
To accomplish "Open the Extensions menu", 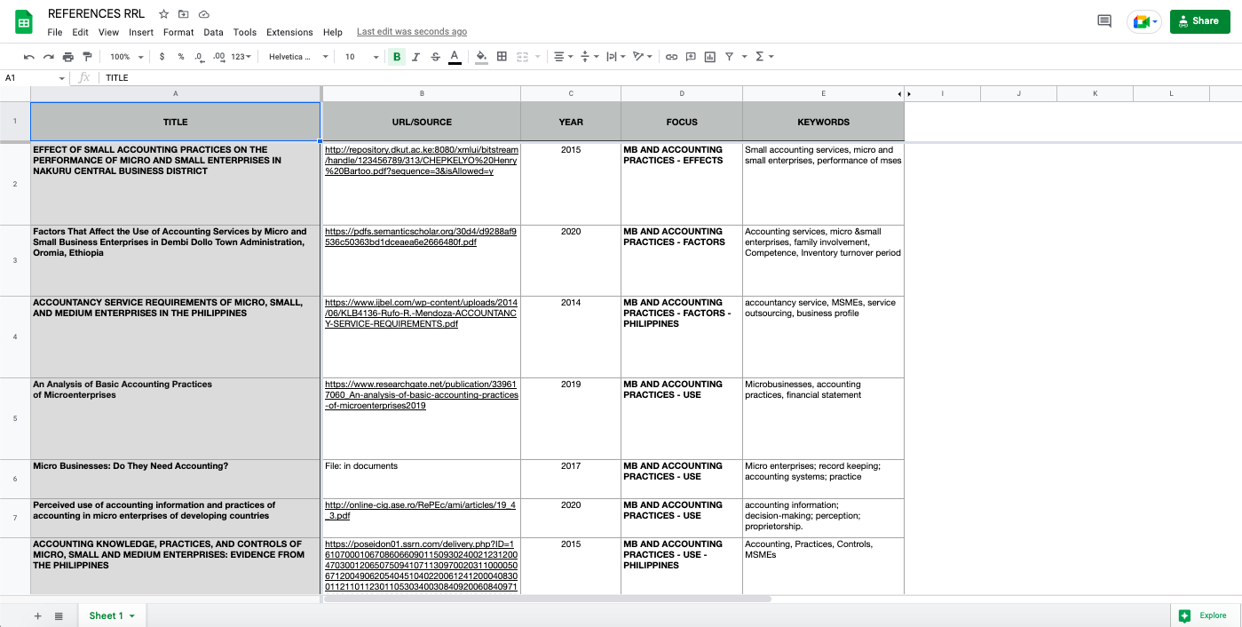I will point(289,32).
